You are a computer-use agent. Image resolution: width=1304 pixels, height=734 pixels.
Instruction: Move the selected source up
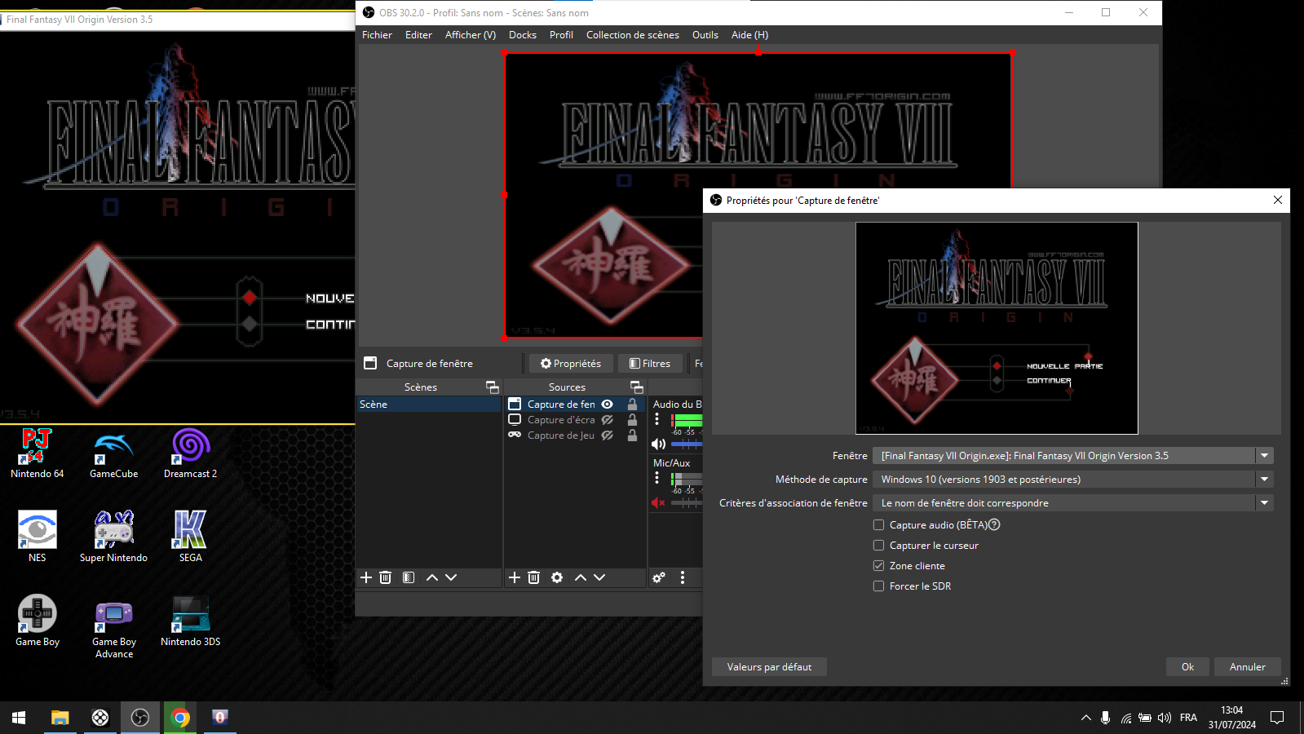pyautogui.click(x=581, y=577)
